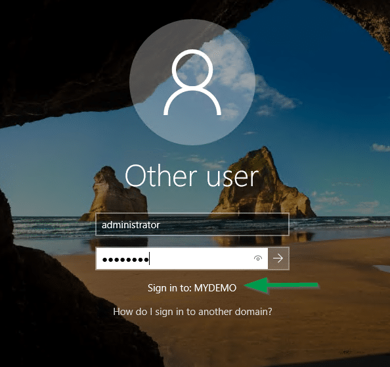Click the 'Sign in to: MYDEMO' label
Image resolution: width=390 pixels, height=367 pixels.
192,288
